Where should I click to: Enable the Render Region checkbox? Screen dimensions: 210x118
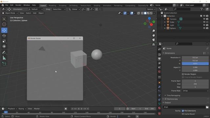pos(183,74)
